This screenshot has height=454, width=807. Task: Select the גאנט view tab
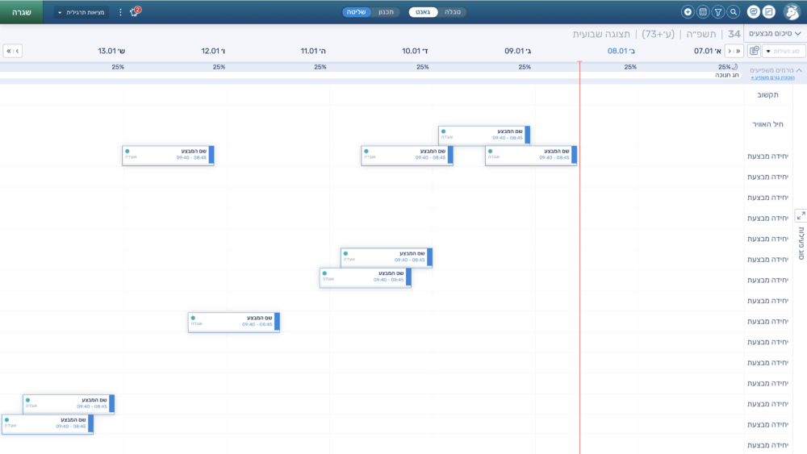click(x=423, y=12)
